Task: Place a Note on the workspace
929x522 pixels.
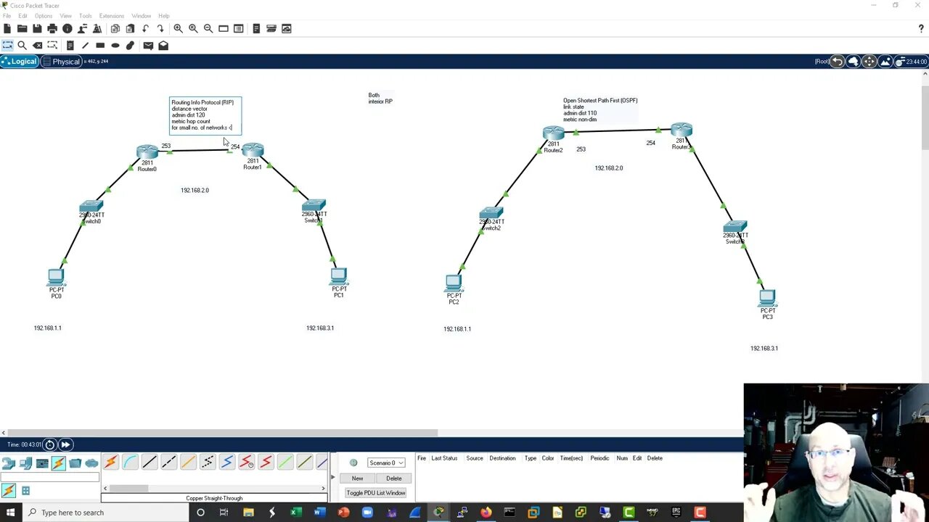Action: coord(70,45)
